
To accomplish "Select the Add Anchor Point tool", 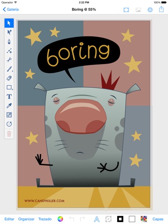I will 9,51.
